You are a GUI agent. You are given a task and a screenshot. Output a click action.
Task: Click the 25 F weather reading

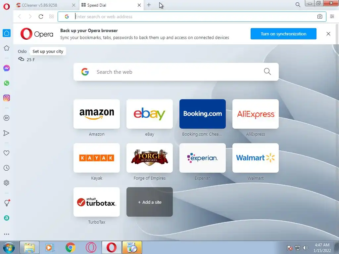point(30,60)
